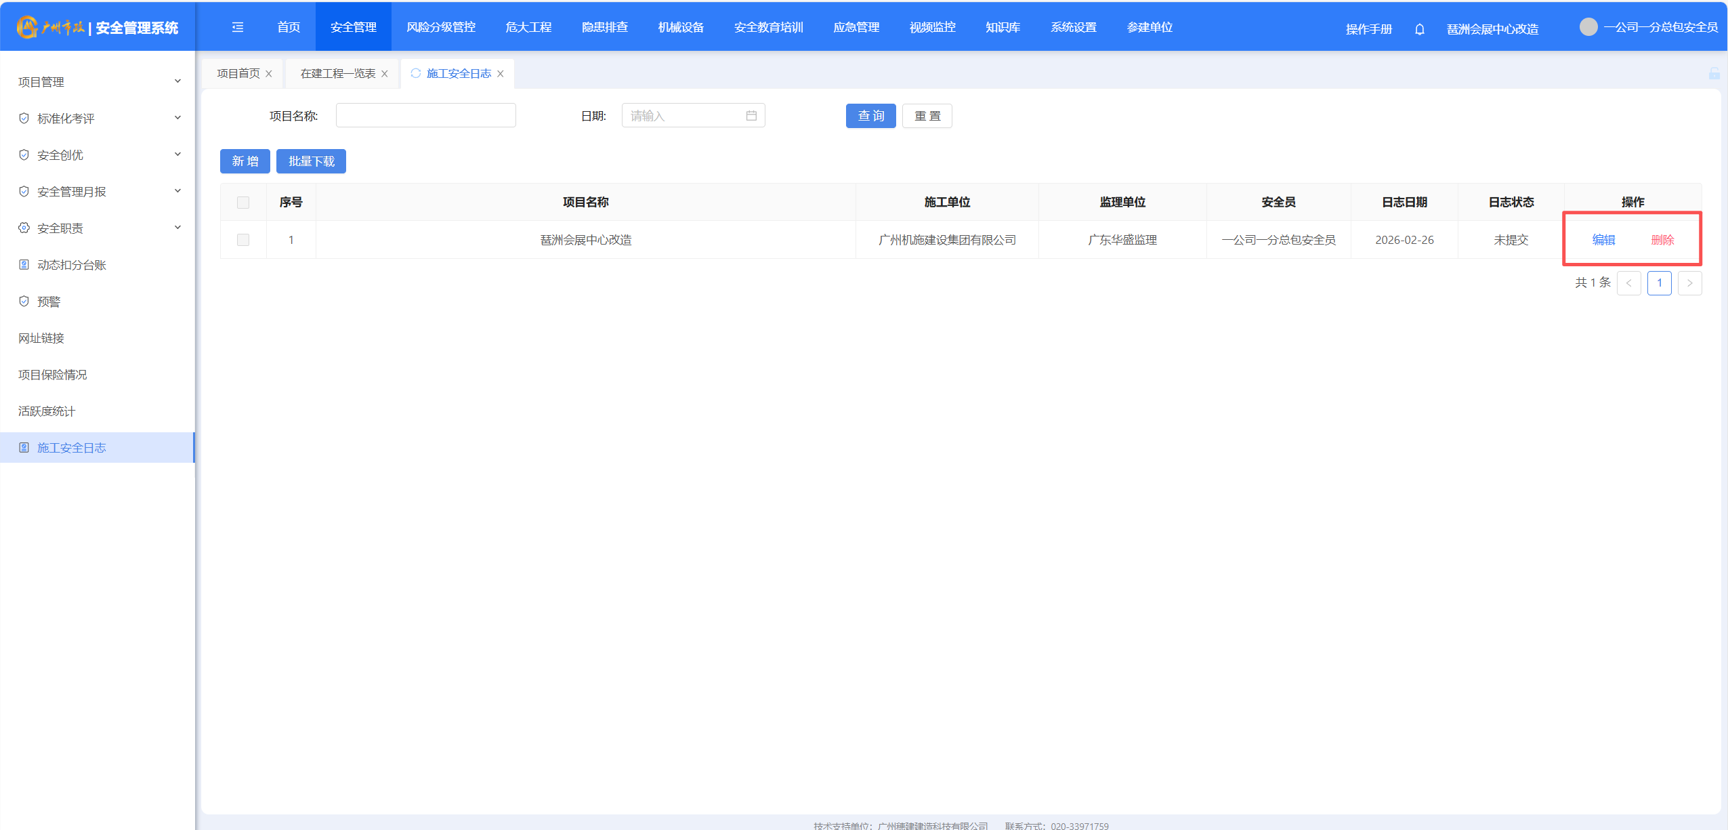Close the 在建工程一览表 tab
Screen dimensions: 1728x830
[385, 74]
